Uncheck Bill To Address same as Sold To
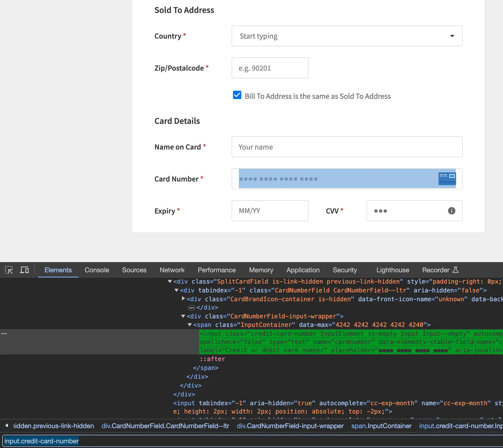The width and height of the screenshot is (503, 448). click(x=237, y=95)
